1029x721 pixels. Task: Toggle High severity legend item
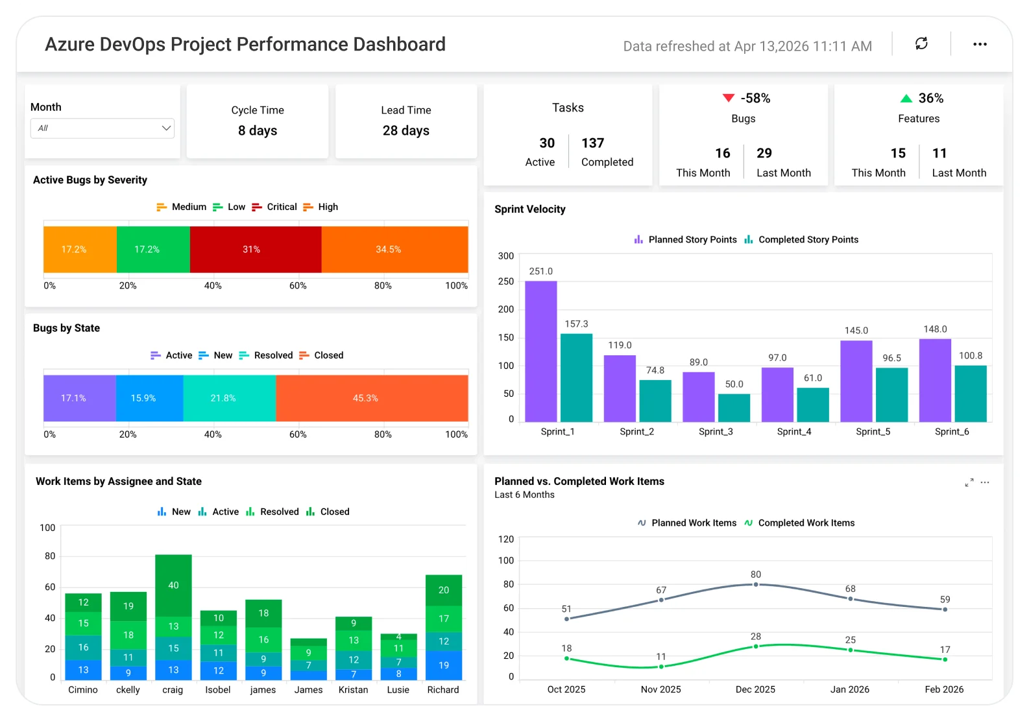pyautogui.click(x=321, y=207)
